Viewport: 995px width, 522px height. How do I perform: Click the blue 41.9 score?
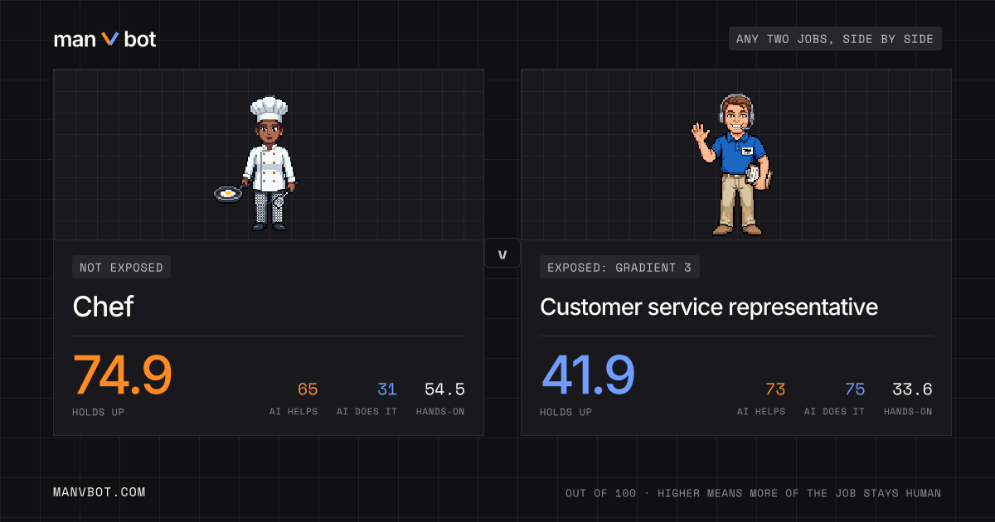click(x=588, y=375)
